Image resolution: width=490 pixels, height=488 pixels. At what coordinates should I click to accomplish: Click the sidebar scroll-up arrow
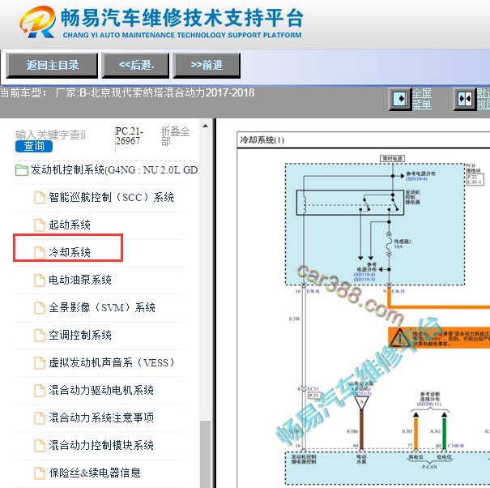tap(205, 126)
